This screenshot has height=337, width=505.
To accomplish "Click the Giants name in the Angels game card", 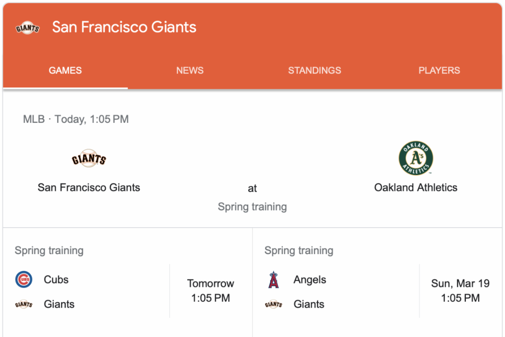I will [x=309, y=304].
